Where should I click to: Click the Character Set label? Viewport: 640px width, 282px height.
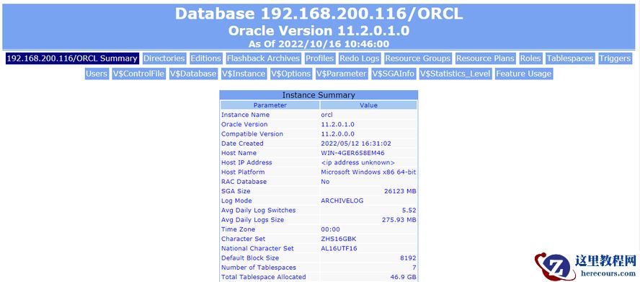tap(244, 239)
